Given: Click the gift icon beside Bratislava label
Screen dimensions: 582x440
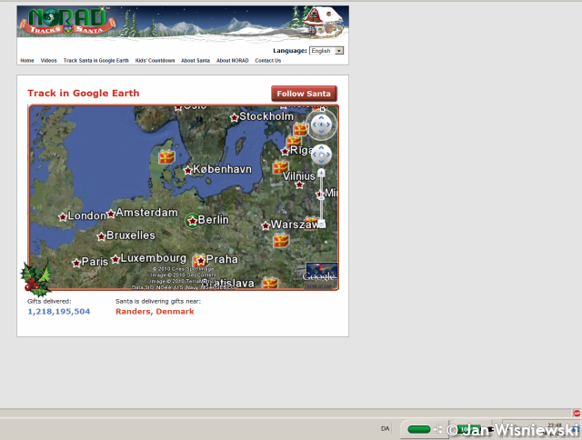Looking at the screenshot, I should tap(270, 283).
